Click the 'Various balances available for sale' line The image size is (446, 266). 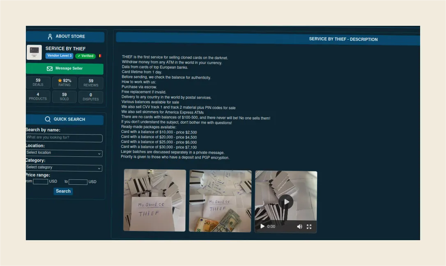[150, 102]
